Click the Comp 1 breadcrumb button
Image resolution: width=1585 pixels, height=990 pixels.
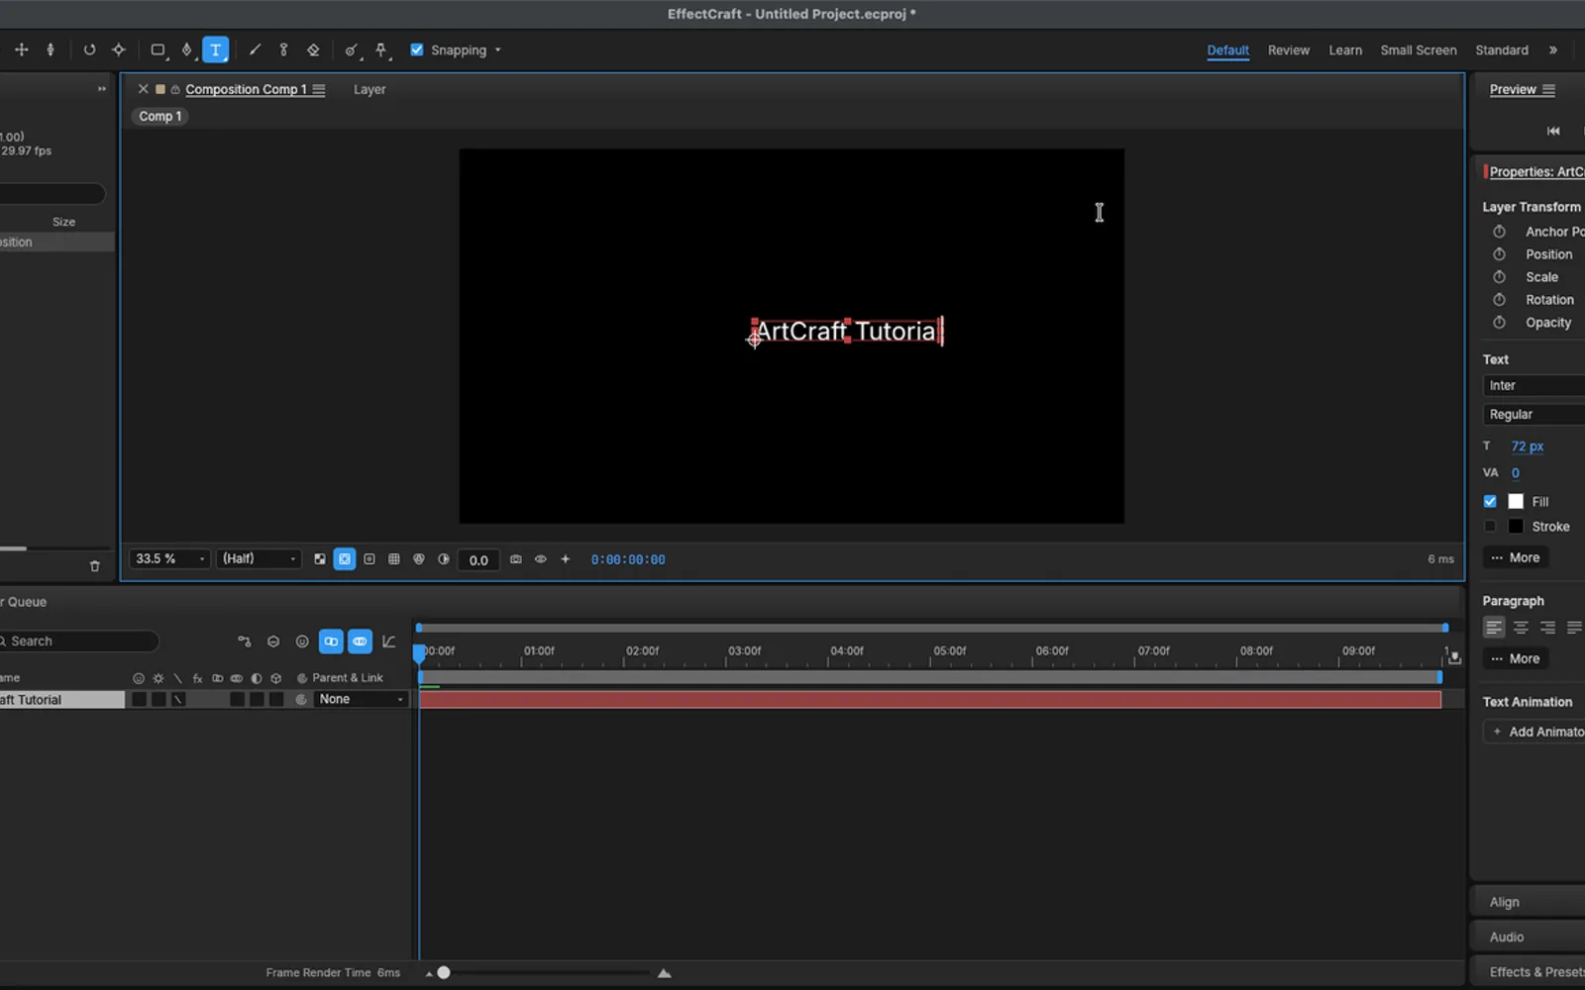coord(160,117)
